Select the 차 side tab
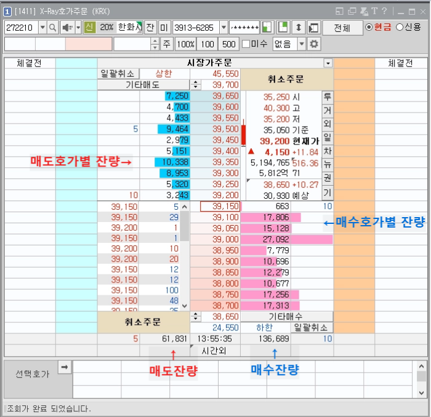431x417 pixels. (x=328, y=151)
